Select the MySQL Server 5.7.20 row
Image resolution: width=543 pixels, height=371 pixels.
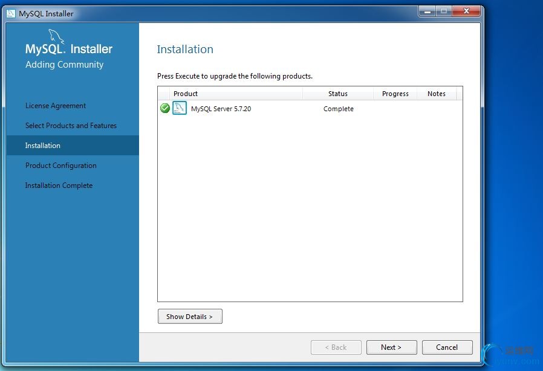[310, 108]
